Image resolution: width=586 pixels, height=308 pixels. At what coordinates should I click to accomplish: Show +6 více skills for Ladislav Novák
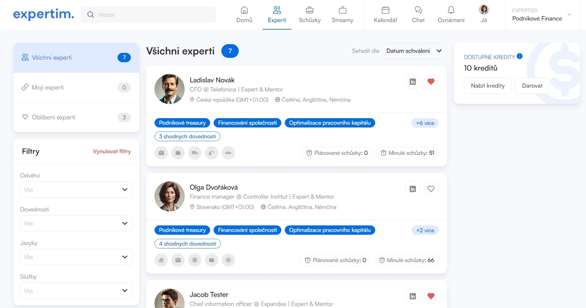[x=425, y=123]
